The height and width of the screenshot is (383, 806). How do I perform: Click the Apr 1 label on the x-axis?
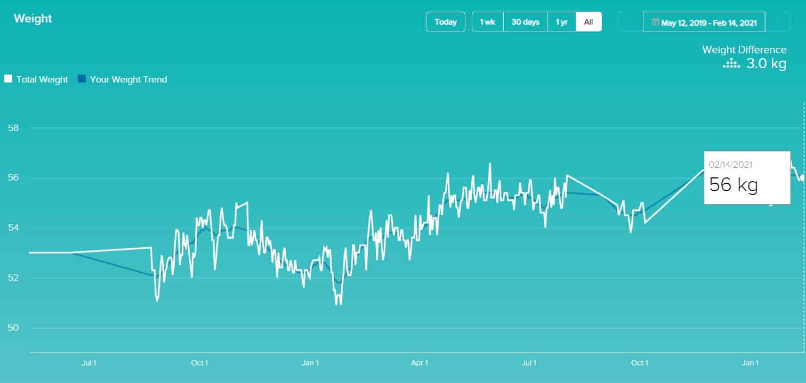tap(420, 363)
